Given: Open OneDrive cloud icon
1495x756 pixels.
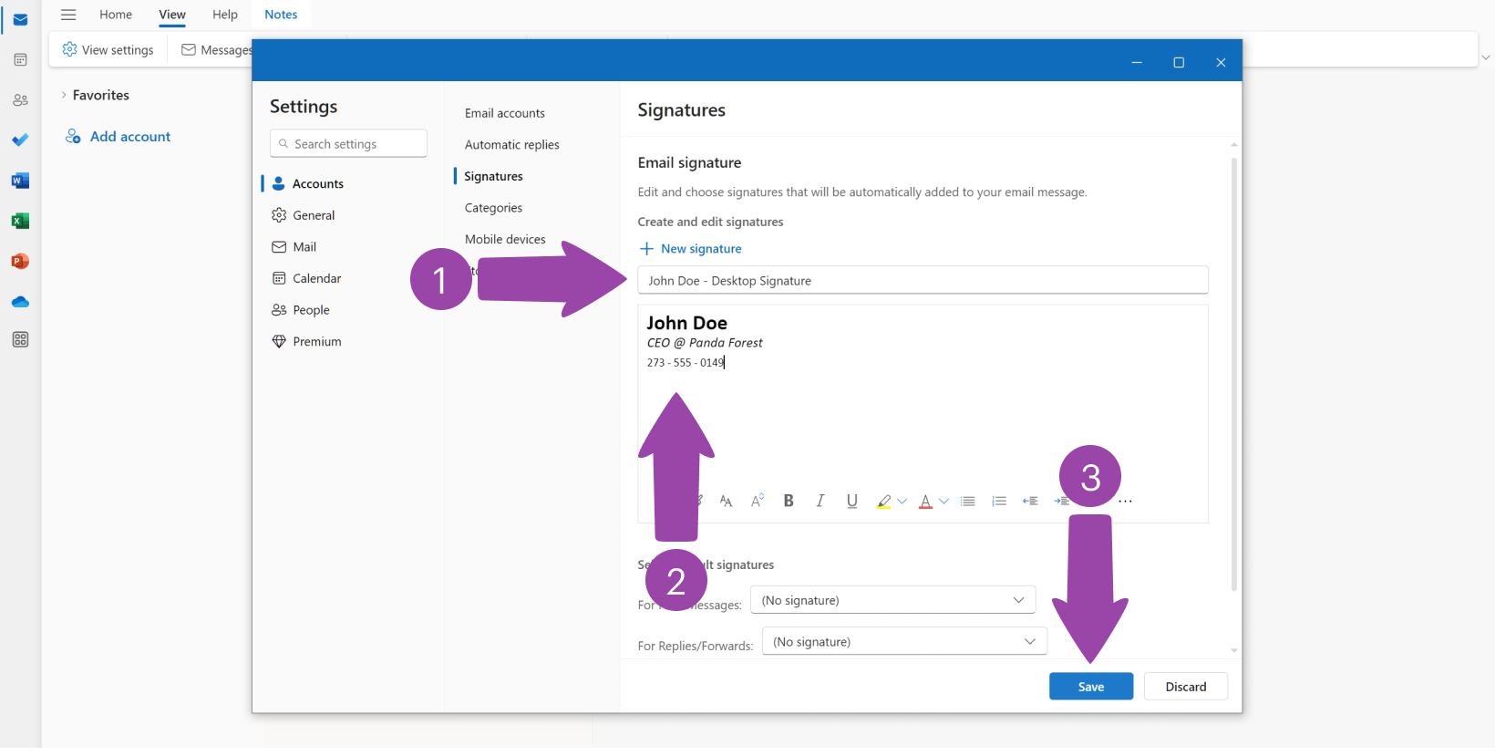Looking at the screenshot, I should point(20,302).
